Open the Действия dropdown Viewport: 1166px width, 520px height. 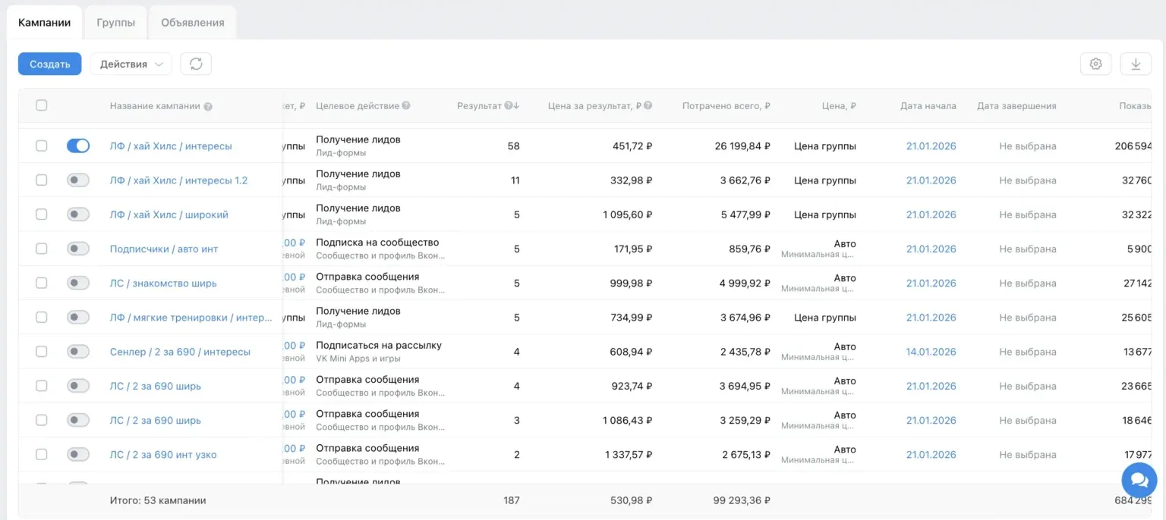[x=131, y=64]
